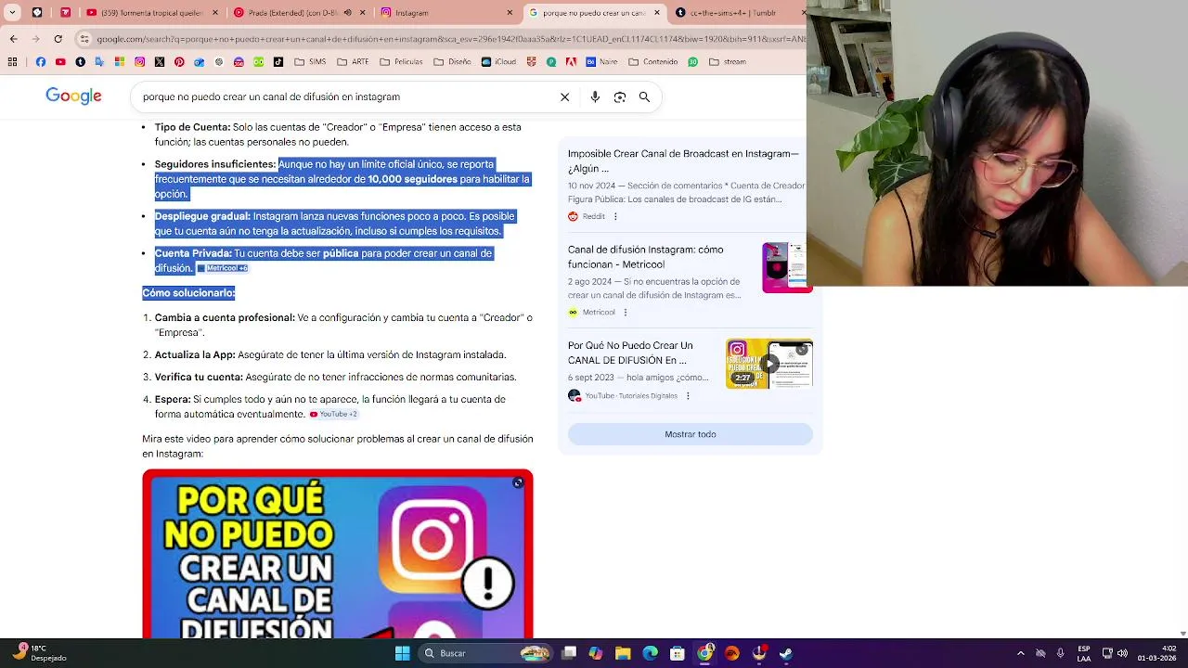Click the Mostrar todo button
The image size is (1188, 668).
[691, 434]
